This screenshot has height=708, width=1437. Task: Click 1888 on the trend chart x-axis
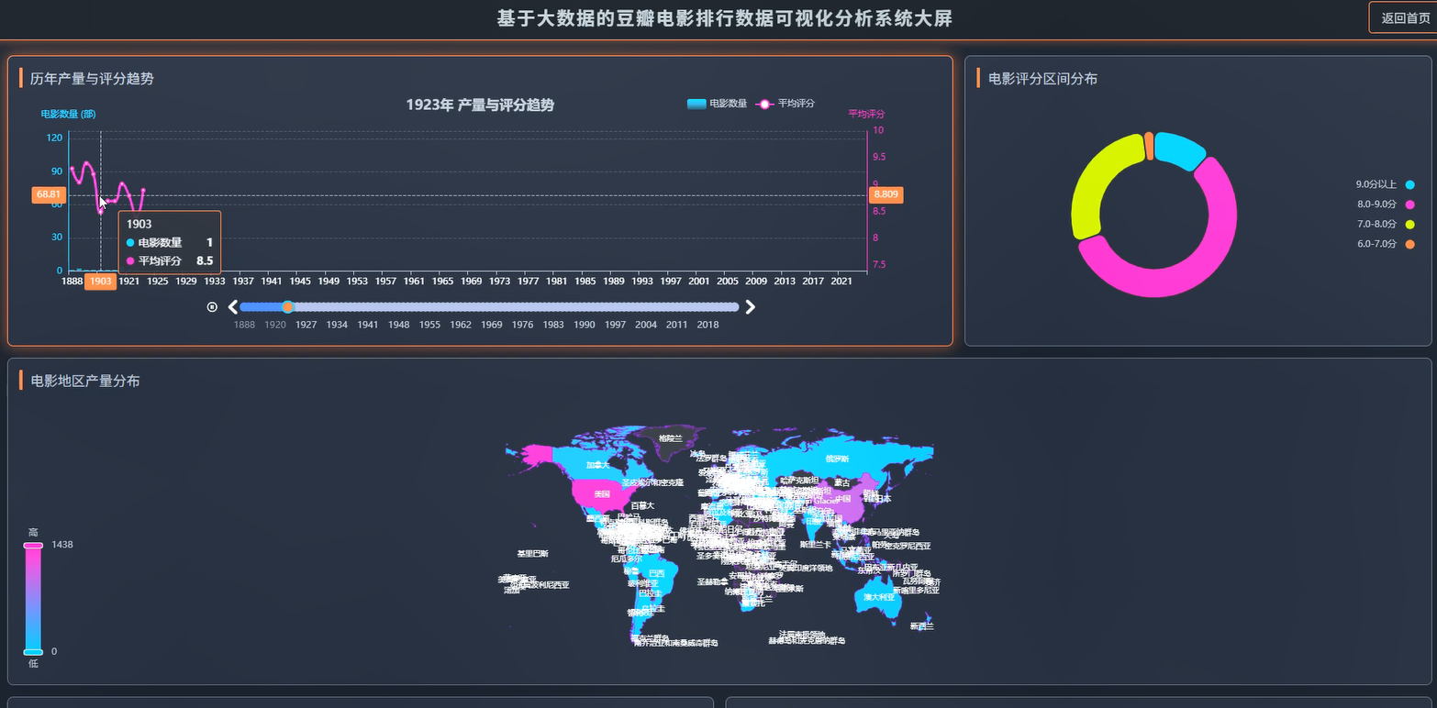(72, 282)
